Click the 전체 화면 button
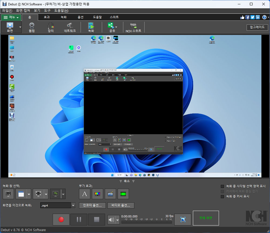The width and height of the screenshot is (270, 233). pos(206,218)
